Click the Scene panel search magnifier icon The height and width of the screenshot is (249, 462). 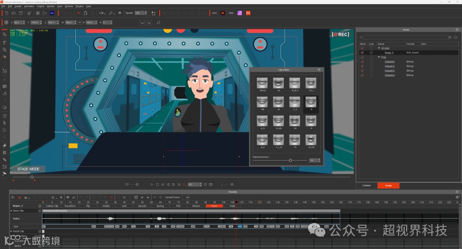pyautogui.click(x=360, y=37)
